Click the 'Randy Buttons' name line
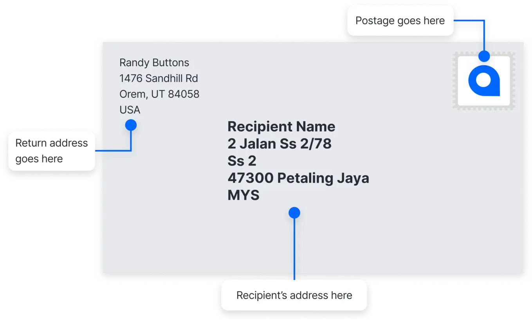Screen dimensions: 532x322 [x=154, y=63]
